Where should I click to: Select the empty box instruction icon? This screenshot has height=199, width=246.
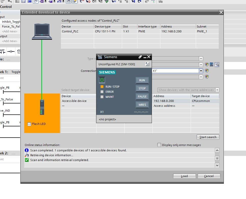coord(19,51)
